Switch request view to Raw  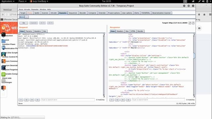[x=22, y=31]
